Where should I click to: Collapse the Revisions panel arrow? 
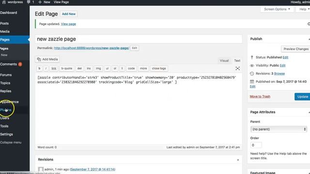[x=238, y=159]
